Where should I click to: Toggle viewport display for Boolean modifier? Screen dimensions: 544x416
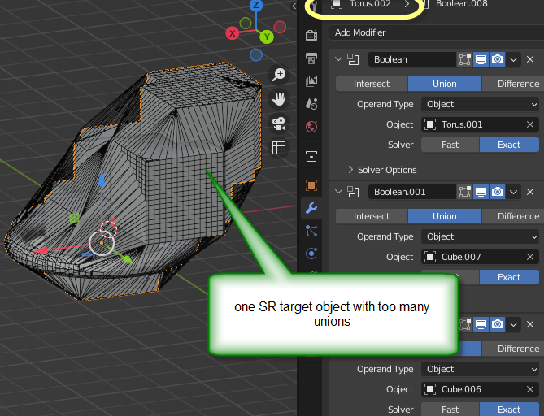point(481,59)
